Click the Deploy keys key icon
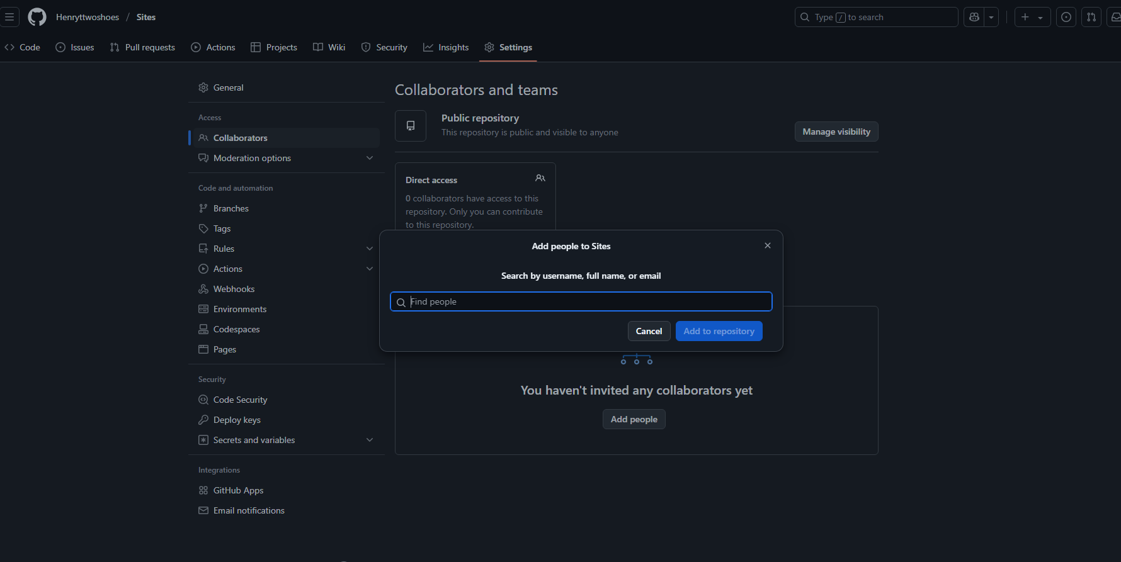 pos(203,420)
